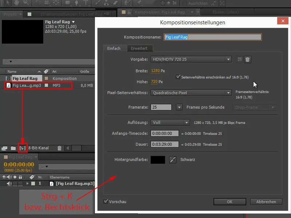This screenshot has height=218, width=291.
Task: Select the Rectangle shape tool
Action: pos(68,3)
